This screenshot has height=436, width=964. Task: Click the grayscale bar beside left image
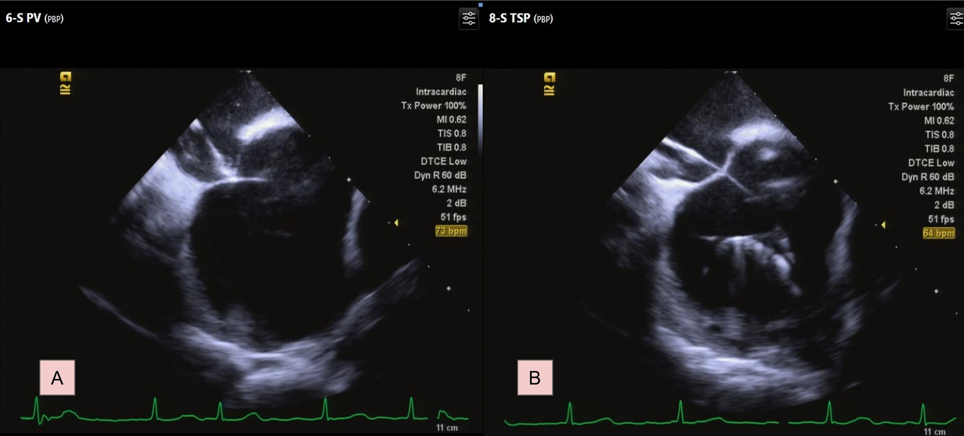click(x=480, y=119)
